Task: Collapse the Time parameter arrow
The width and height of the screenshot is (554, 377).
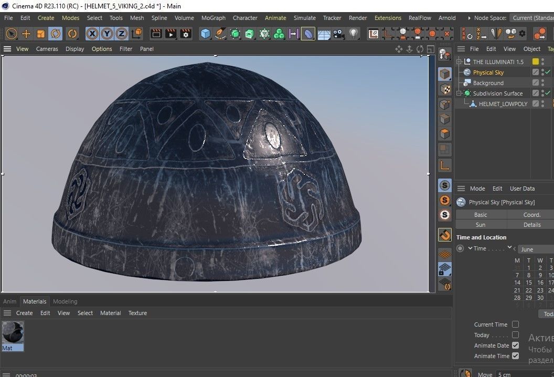Action: coord(470,248)
